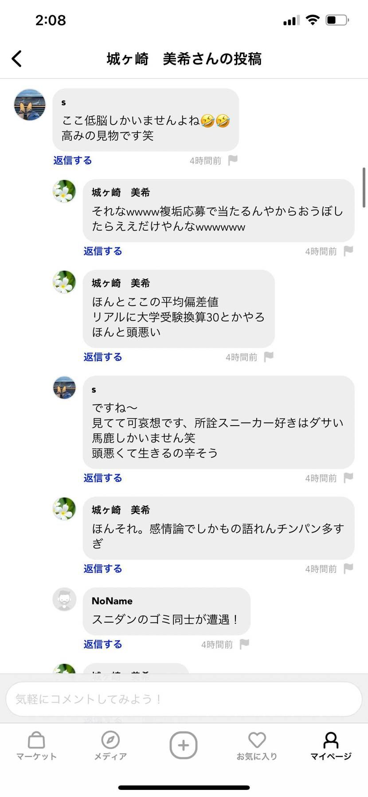Flag the NoName comment for moderation

click(245, 644)
